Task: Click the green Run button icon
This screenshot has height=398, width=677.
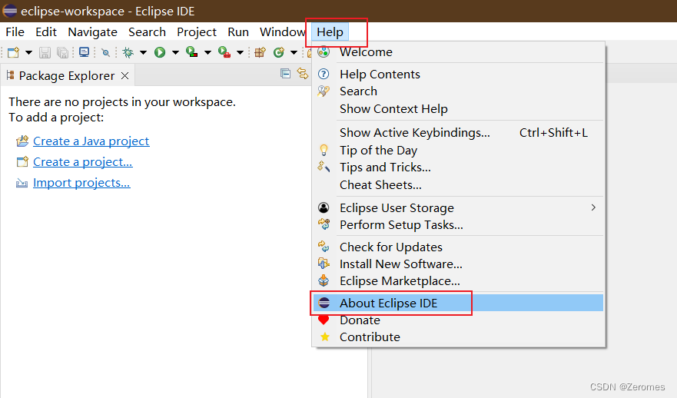Action: click(160, 53)
